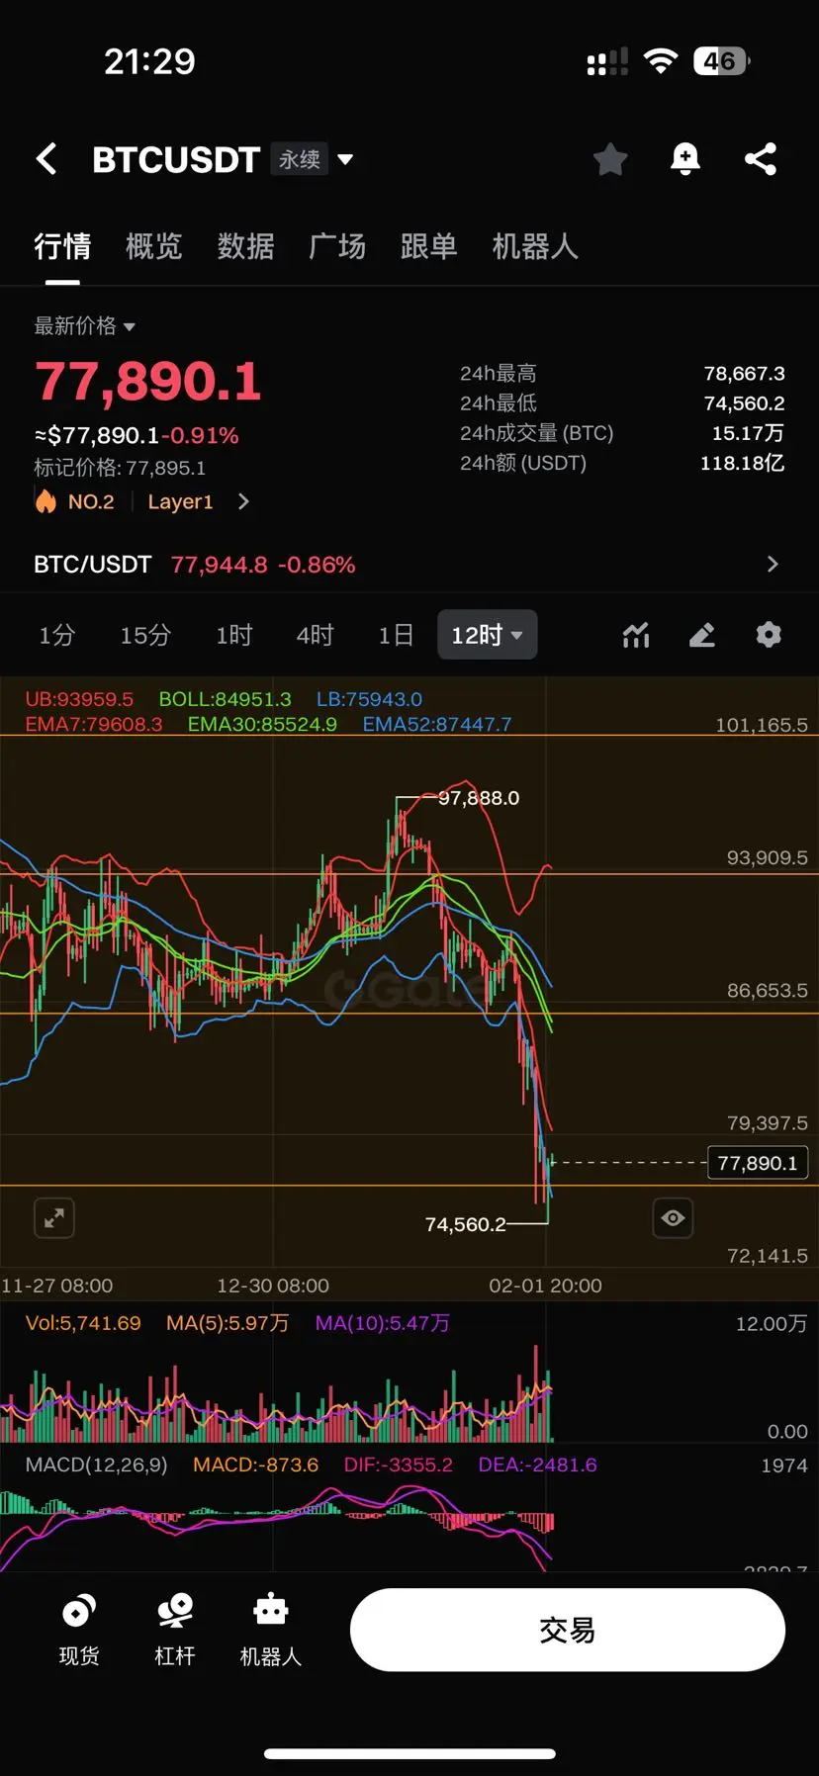Open the chart drawing pencil tool
The image size is (819, 1776).
click(702, 635)
